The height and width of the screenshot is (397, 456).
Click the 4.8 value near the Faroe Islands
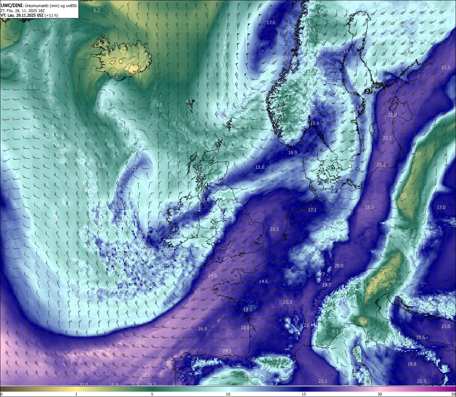189,101
